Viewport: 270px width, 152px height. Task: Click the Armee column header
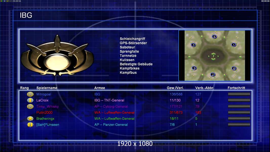100,88
